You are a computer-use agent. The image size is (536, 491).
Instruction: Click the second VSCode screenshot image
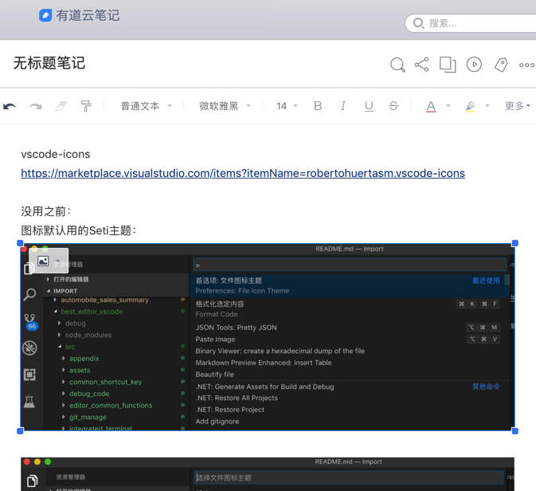tap(268, 474)
